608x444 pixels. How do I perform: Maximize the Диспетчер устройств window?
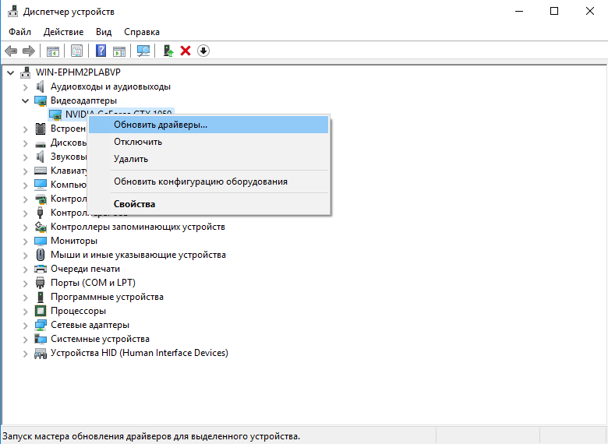click(554, 11)
